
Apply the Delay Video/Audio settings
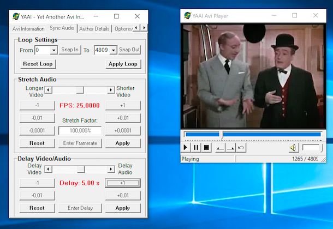tap(123, 208)
